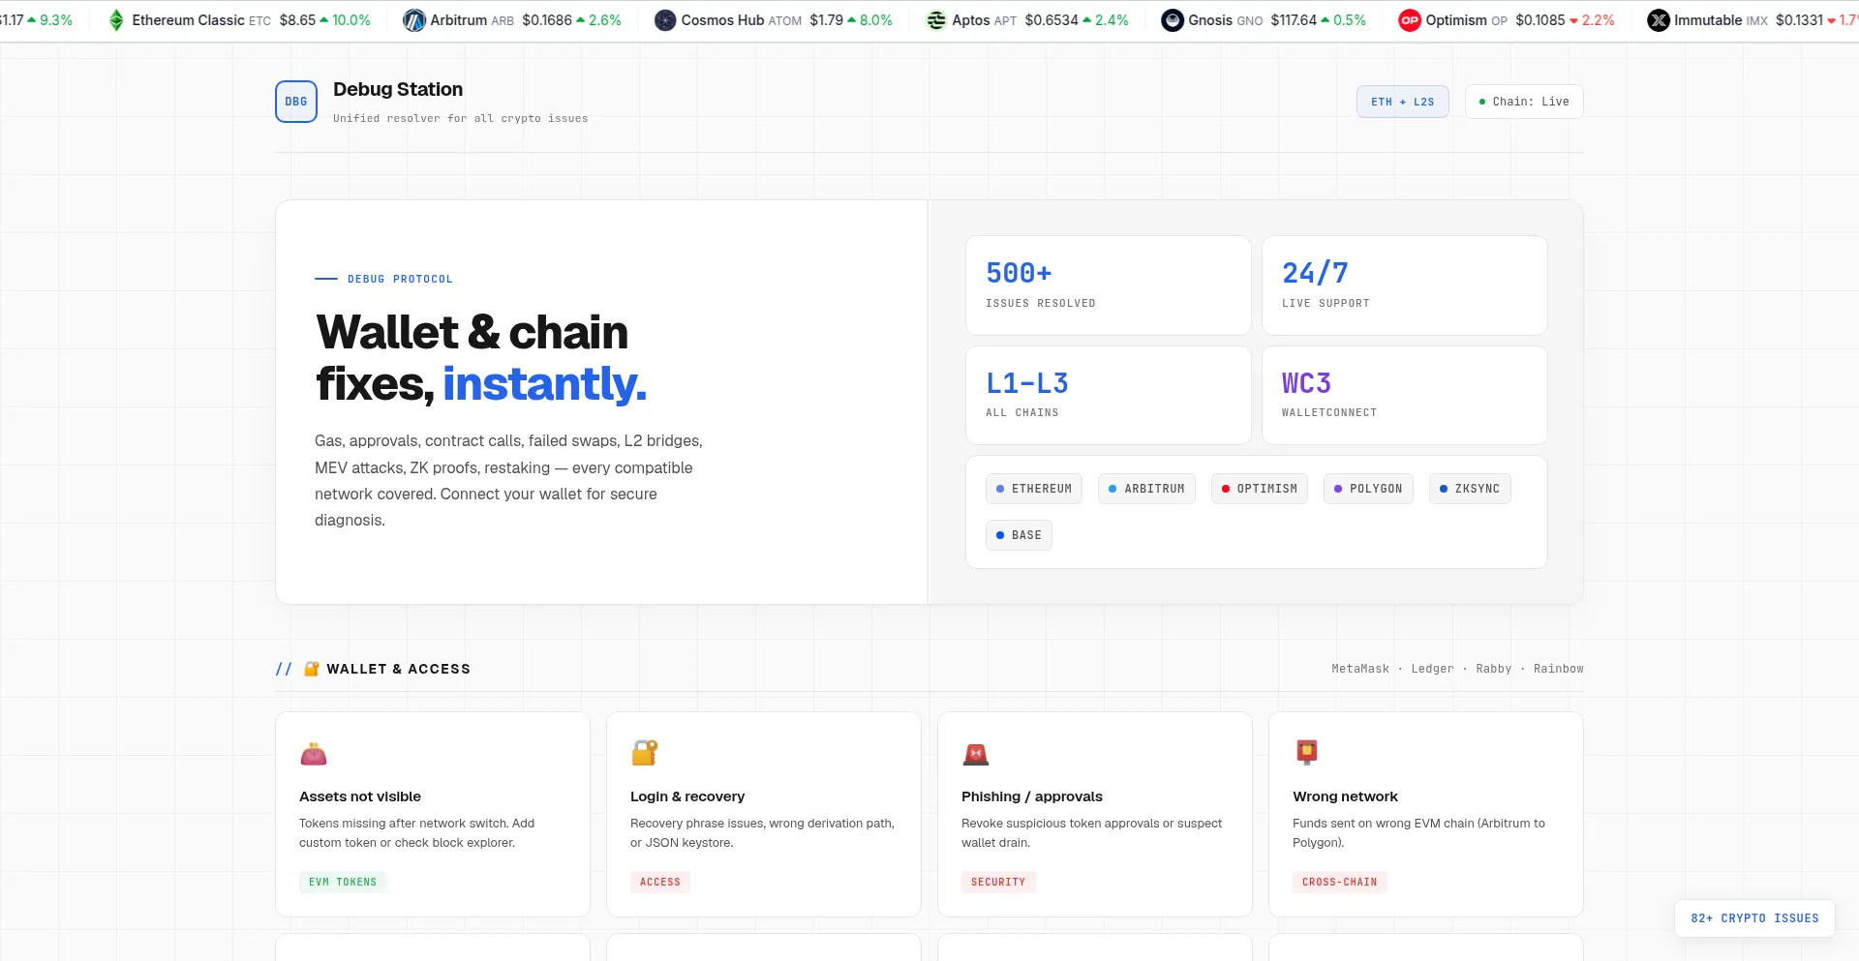The image size is (1859, 961).
Task: Click the Optimism ticker logo
Action: tap(1410, 20)
